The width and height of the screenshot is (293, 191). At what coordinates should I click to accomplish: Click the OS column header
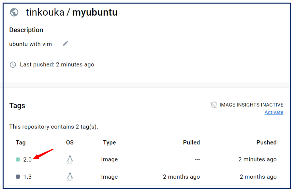70,143
